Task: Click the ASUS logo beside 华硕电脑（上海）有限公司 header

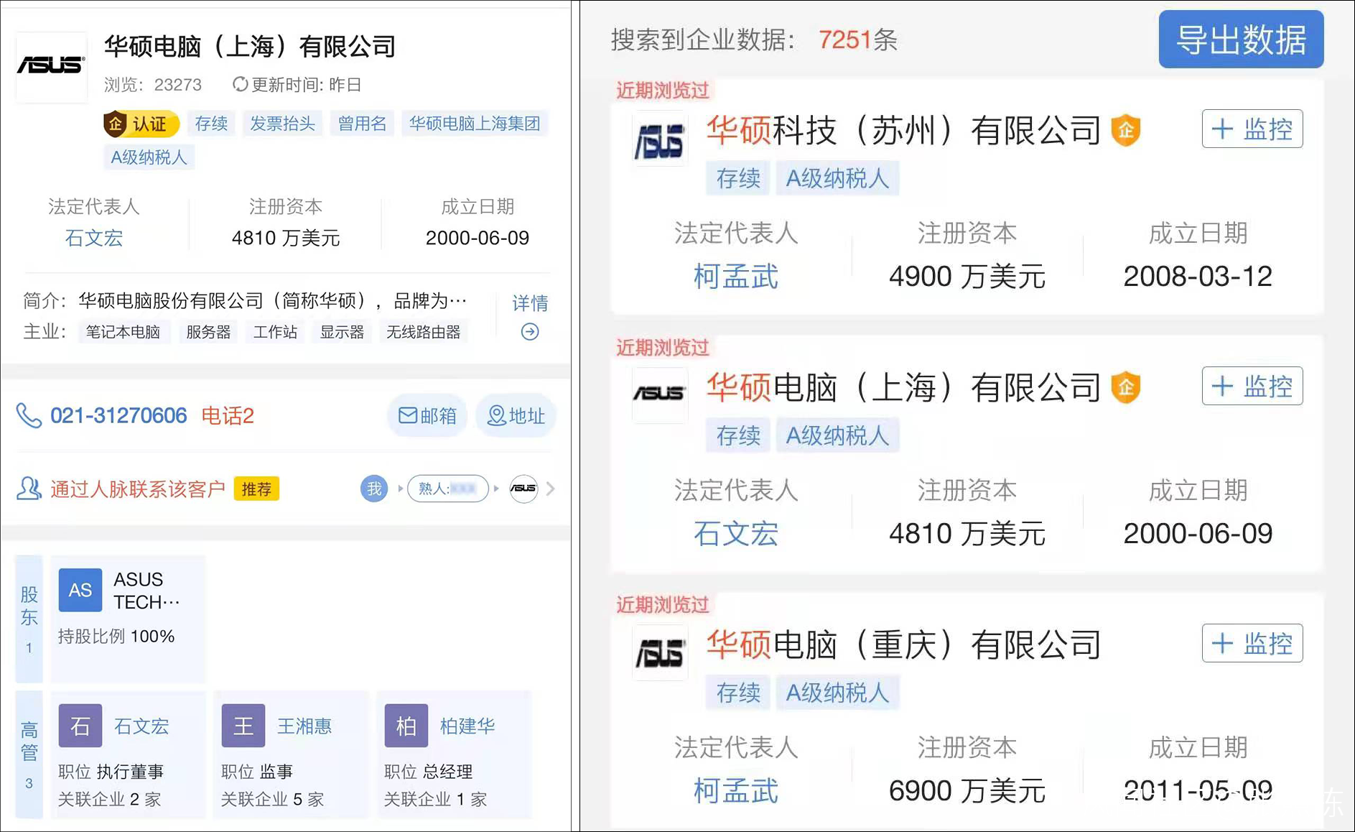Action: pos(51,65)
